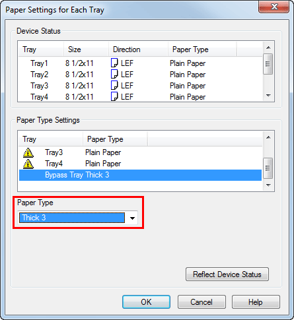
Task: Click the Cancel button
Action: 202,302
